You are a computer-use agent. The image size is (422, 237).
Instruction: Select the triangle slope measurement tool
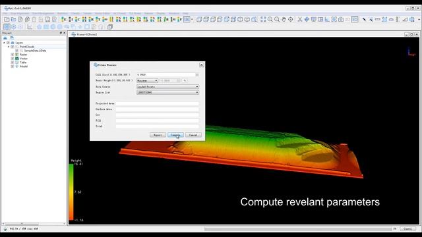click(x=405, y=19)
